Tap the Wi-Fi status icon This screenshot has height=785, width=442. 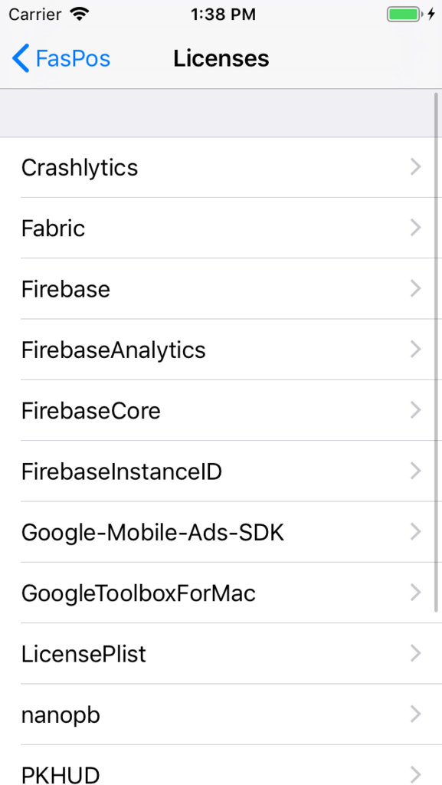pos(79,14)
